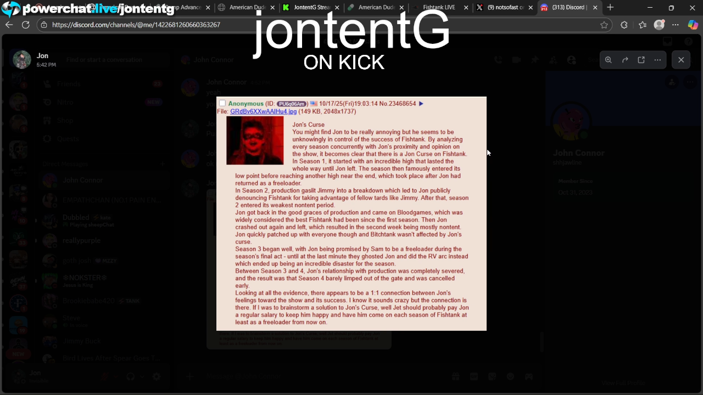Screen dimensions: 703x395
Task: Switch to the Fishtank LIVE tab
Action: tap(439, 8)
